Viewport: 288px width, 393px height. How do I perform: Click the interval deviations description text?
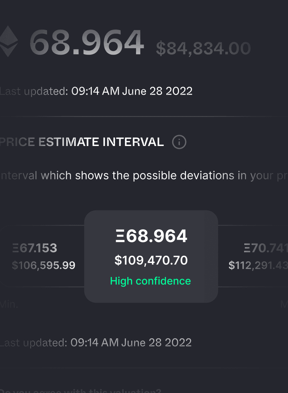(x=144, y=175)
